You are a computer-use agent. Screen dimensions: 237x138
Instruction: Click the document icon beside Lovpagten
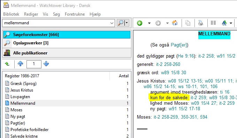coord(7,96)
